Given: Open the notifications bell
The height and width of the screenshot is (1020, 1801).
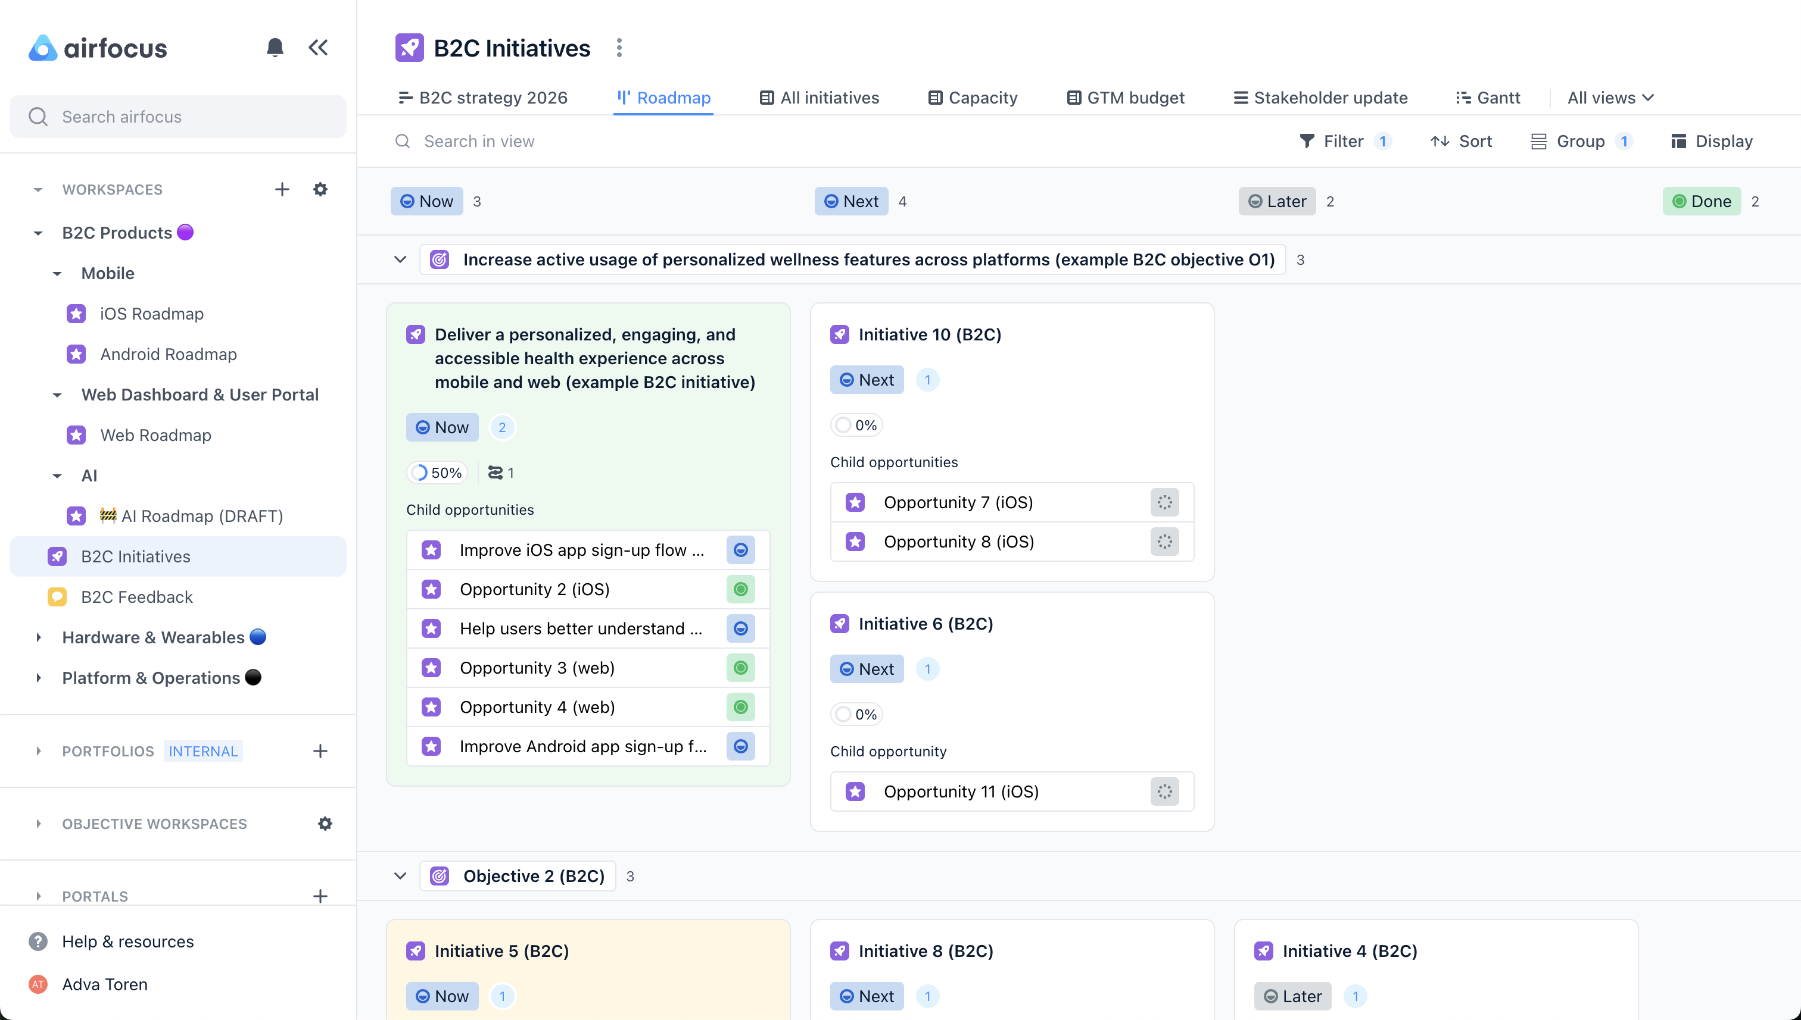Looking at the screenshot, I should tap(275, 47).
